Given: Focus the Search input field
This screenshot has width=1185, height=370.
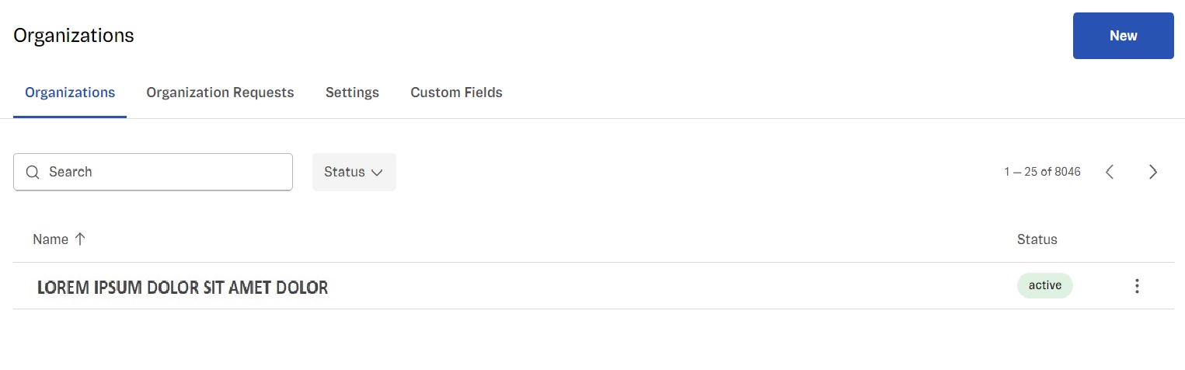Looking at the screenshot, I should pyautogui.click(x=163, y=172).
